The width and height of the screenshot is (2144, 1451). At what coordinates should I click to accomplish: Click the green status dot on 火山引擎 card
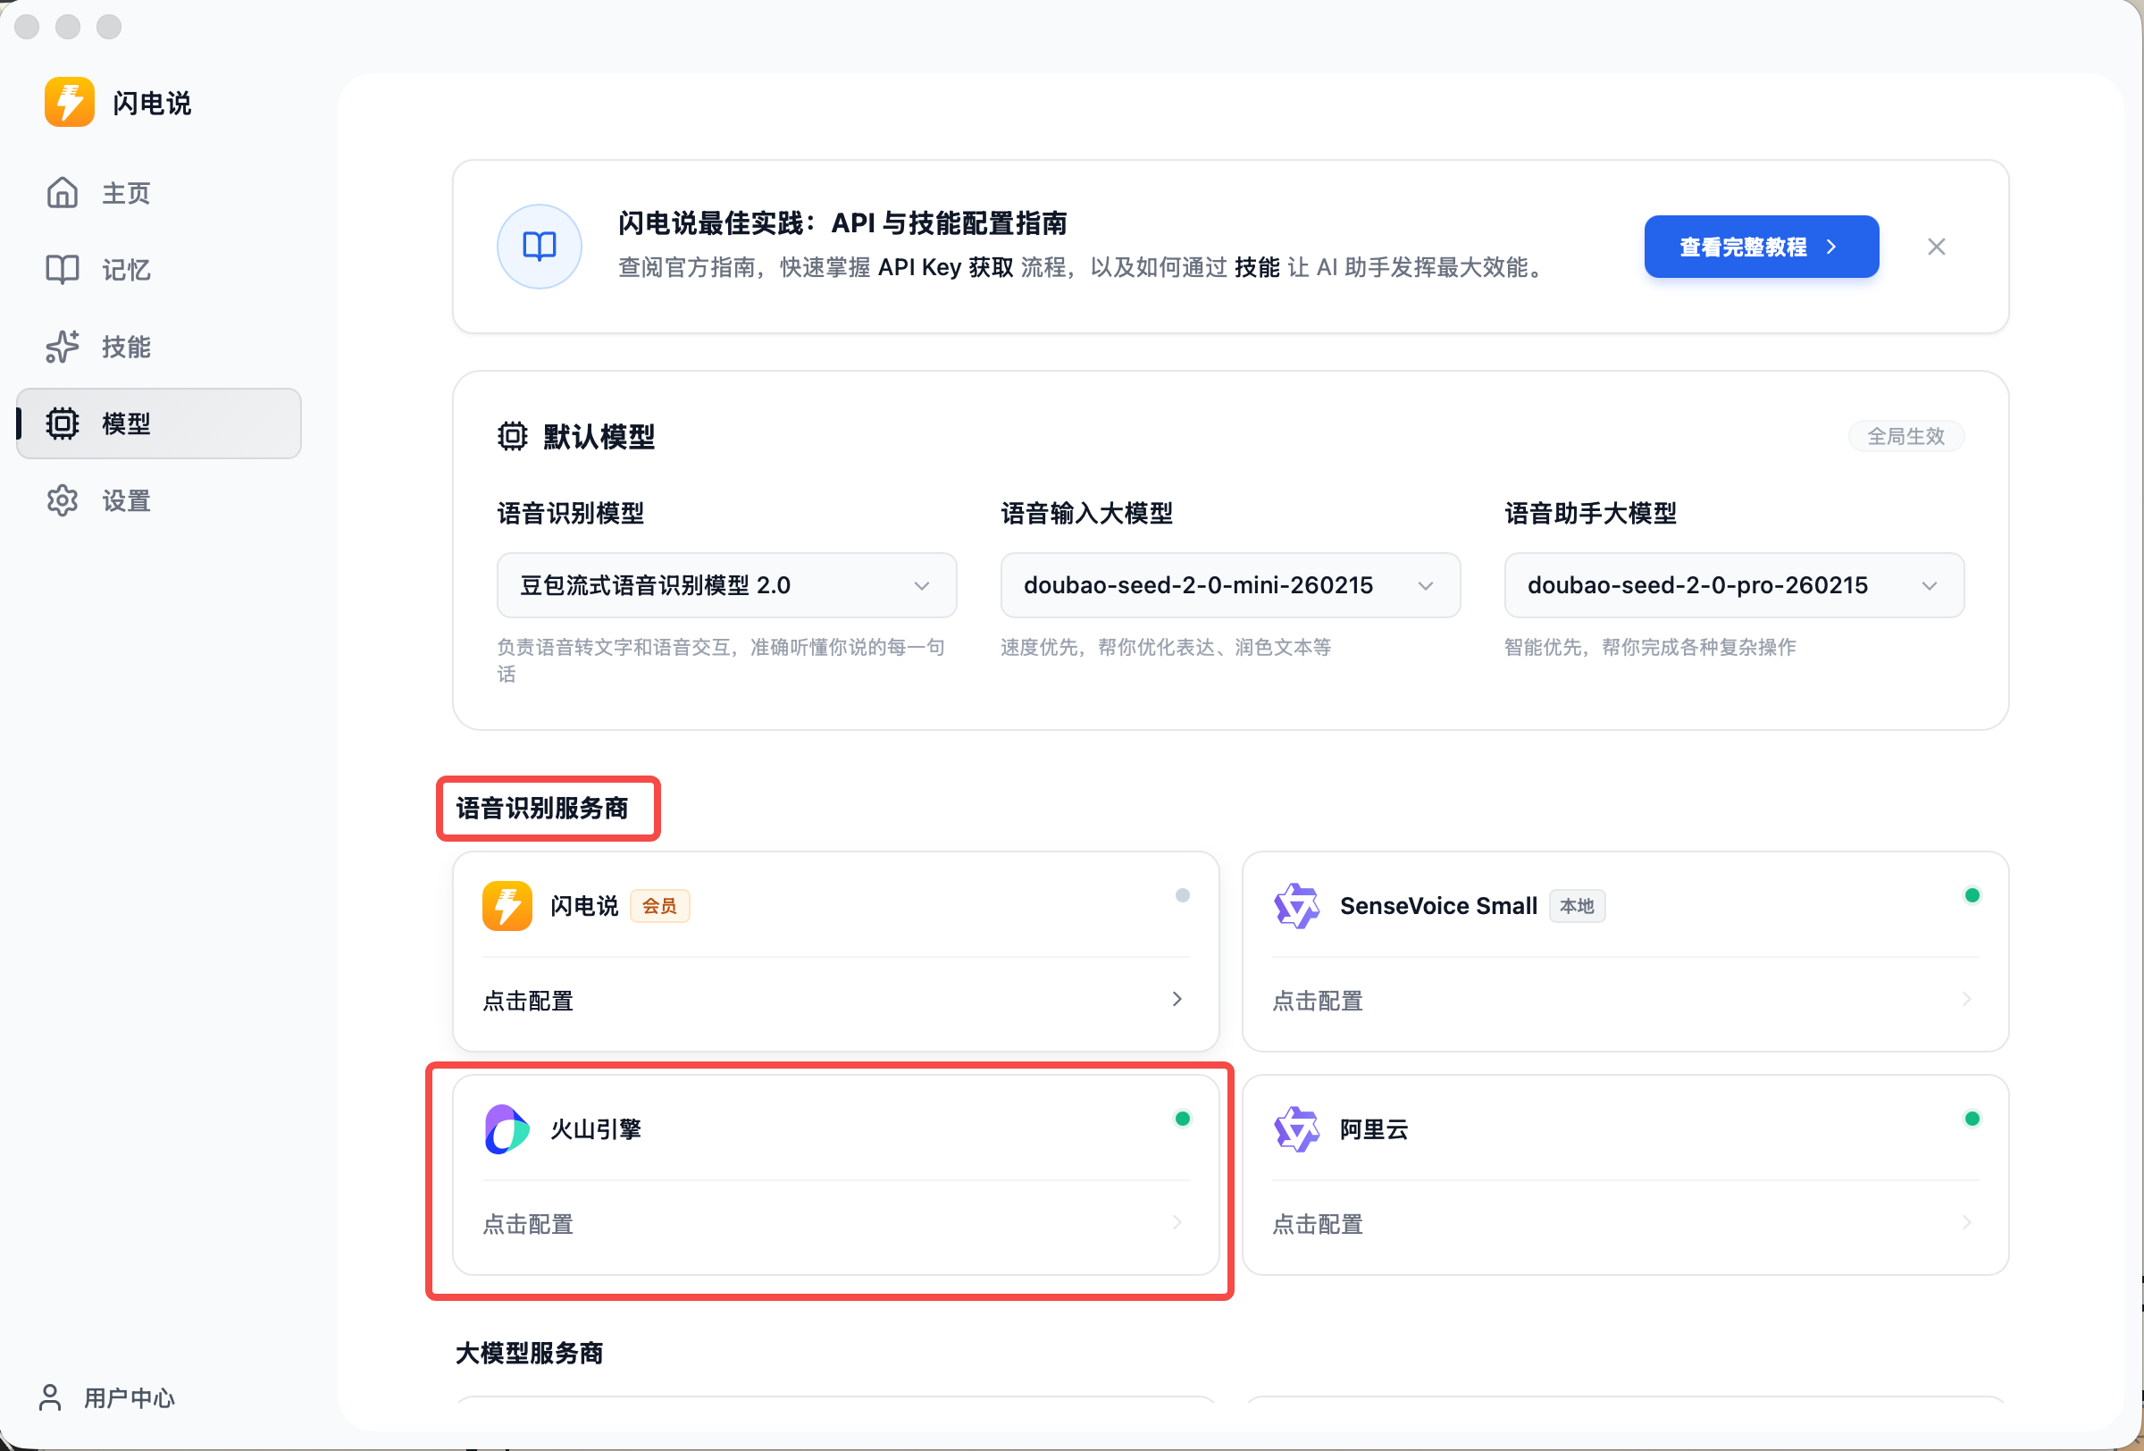pyautogui.click(x=1183, y=1118)
